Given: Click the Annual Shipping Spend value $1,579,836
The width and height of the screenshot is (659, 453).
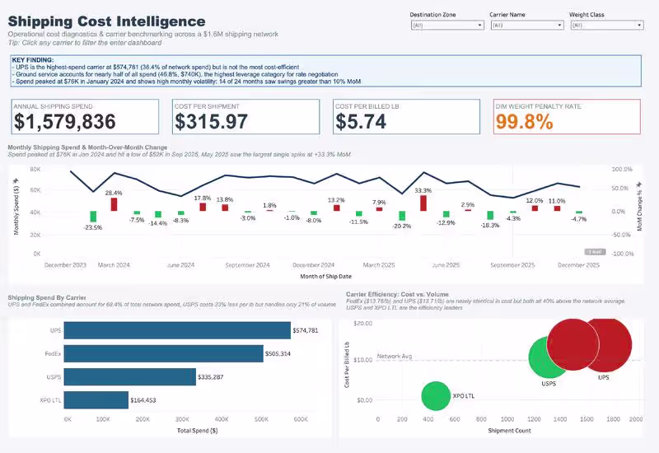Looking at the screenshot, I should click(x=65, y=121).
